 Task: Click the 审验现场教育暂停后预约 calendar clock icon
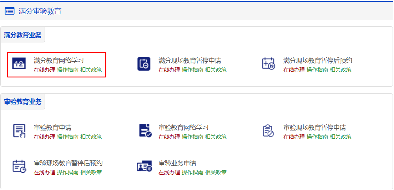(x=19, y=166)
